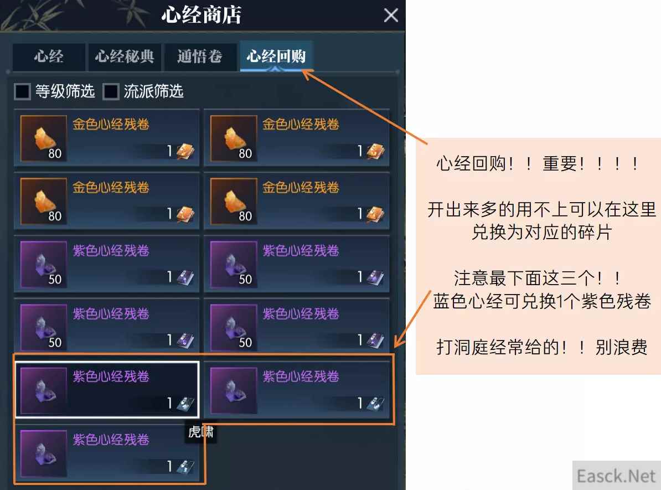Click the blue book cost icon in the bottom-left item

pos(185,466)
